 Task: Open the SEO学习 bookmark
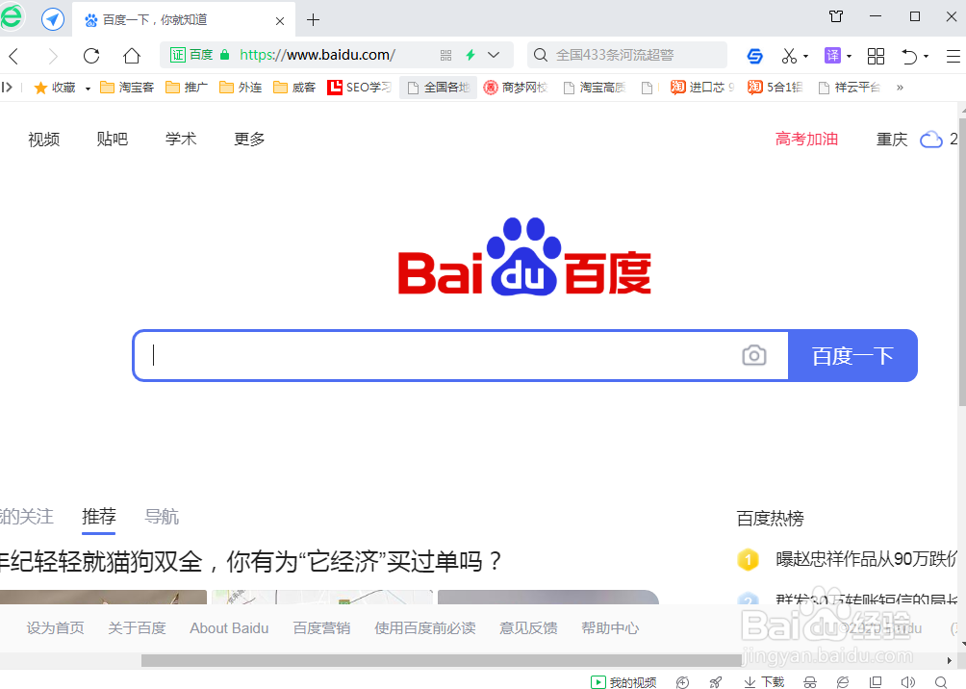(359, 88)
